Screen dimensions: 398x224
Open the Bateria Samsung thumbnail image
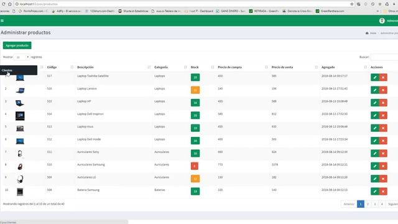pos(20,192)
